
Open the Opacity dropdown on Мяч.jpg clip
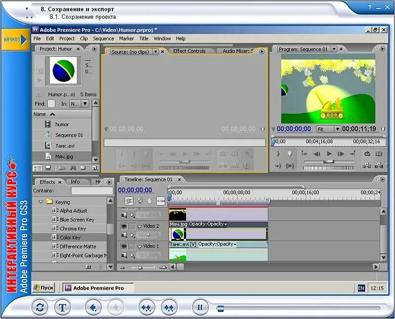tap(226, 224)
